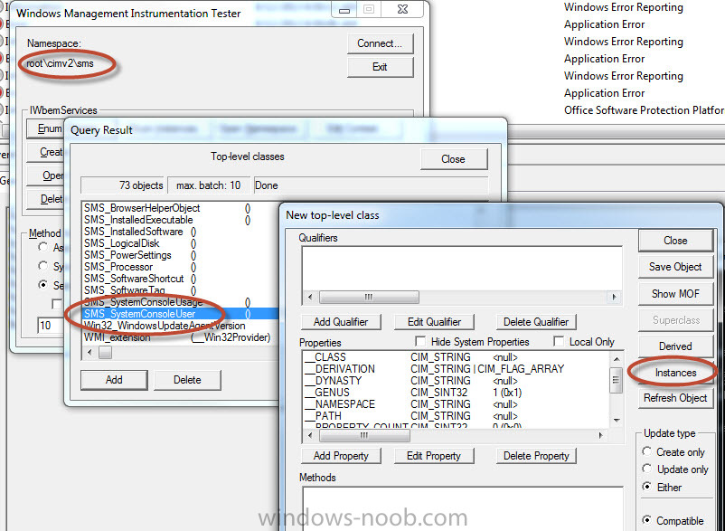Select the SMS_SystemConsoleUsage class
The width and height of the screenshot is (725, 531).
tap(180, 302)
